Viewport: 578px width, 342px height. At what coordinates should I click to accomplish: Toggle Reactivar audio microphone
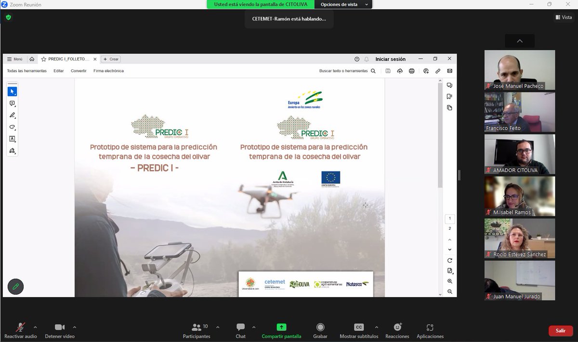[x=21, y=330]
